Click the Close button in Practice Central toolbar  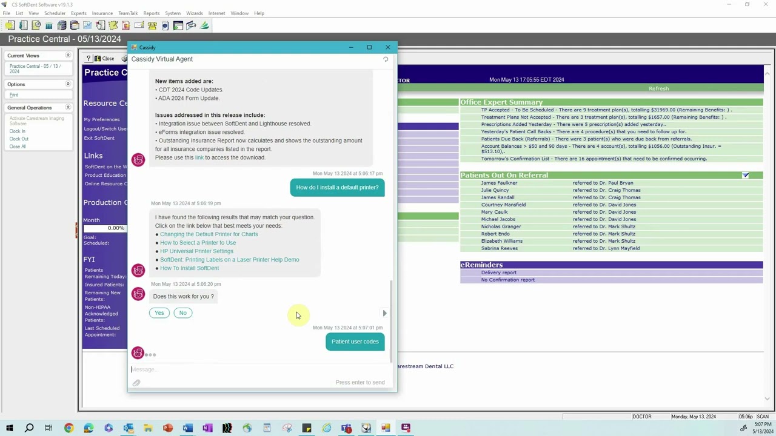click(104, 59)
